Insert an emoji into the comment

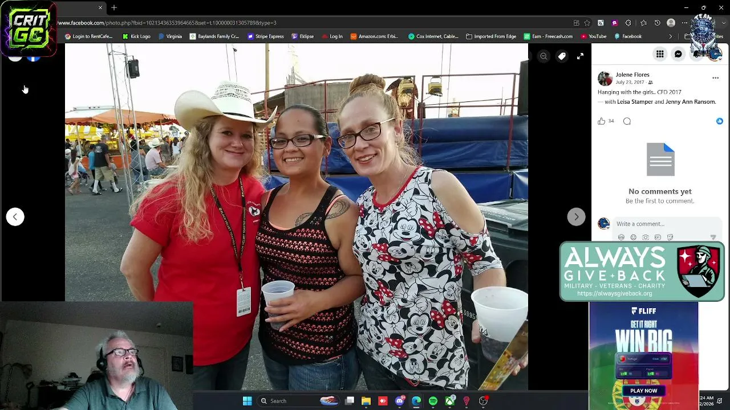pos(633,237)
